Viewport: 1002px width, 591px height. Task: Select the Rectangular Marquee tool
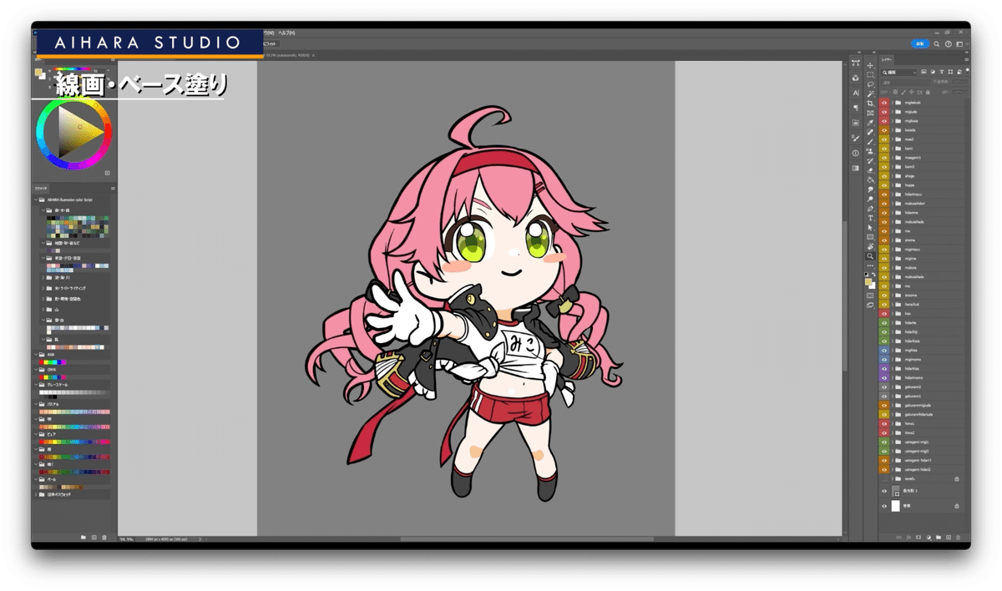(x=870, y=75)
